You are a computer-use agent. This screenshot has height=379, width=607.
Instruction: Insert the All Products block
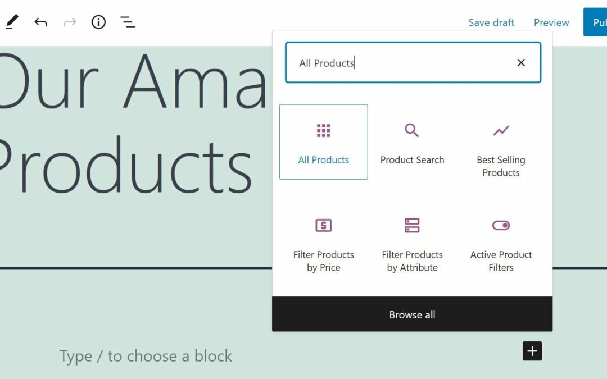[x=324, y=142]
